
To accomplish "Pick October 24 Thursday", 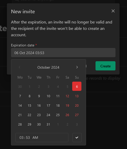I will (x=48, y=115).
